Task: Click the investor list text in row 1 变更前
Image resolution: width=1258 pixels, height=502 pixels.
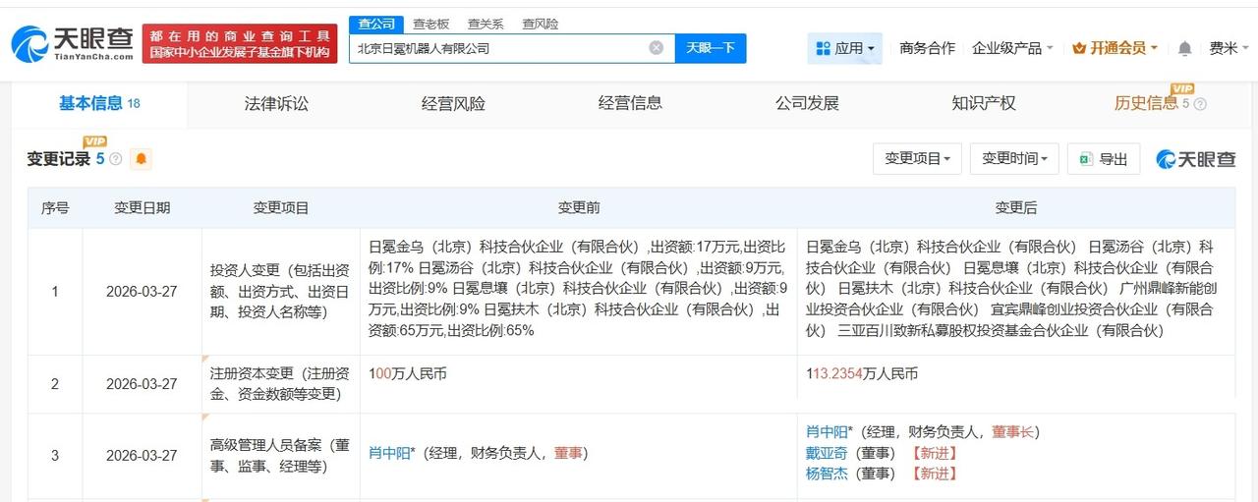Action: tap(578, 288)
